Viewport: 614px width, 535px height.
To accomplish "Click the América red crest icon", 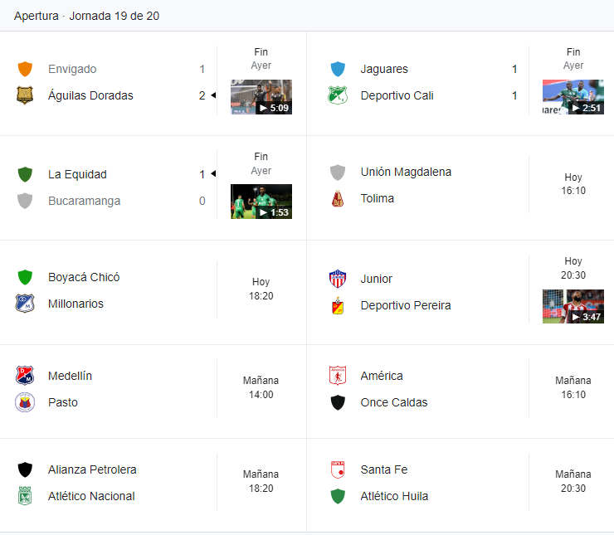I will click(338, 376).
